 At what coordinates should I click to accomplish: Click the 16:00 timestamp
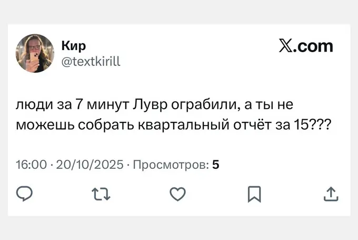pyautogui.click(x=32, y=165)
